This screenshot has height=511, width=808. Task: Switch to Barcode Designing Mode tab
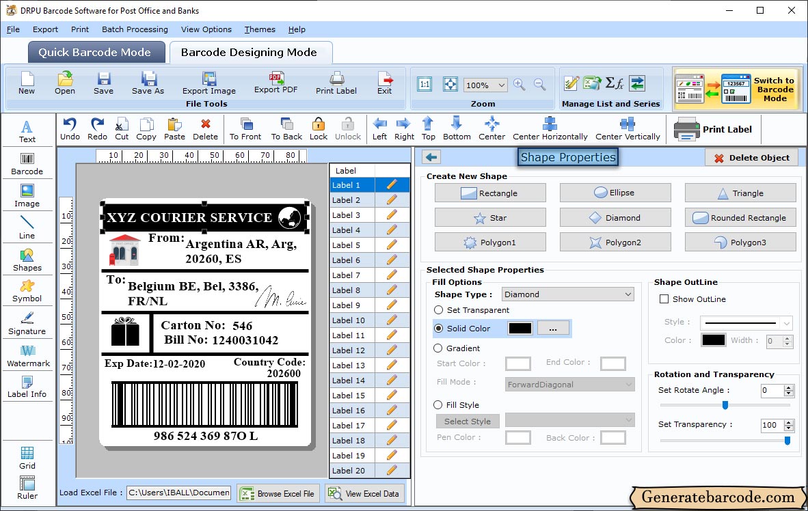pyautogui.click(x=250, y=52)
